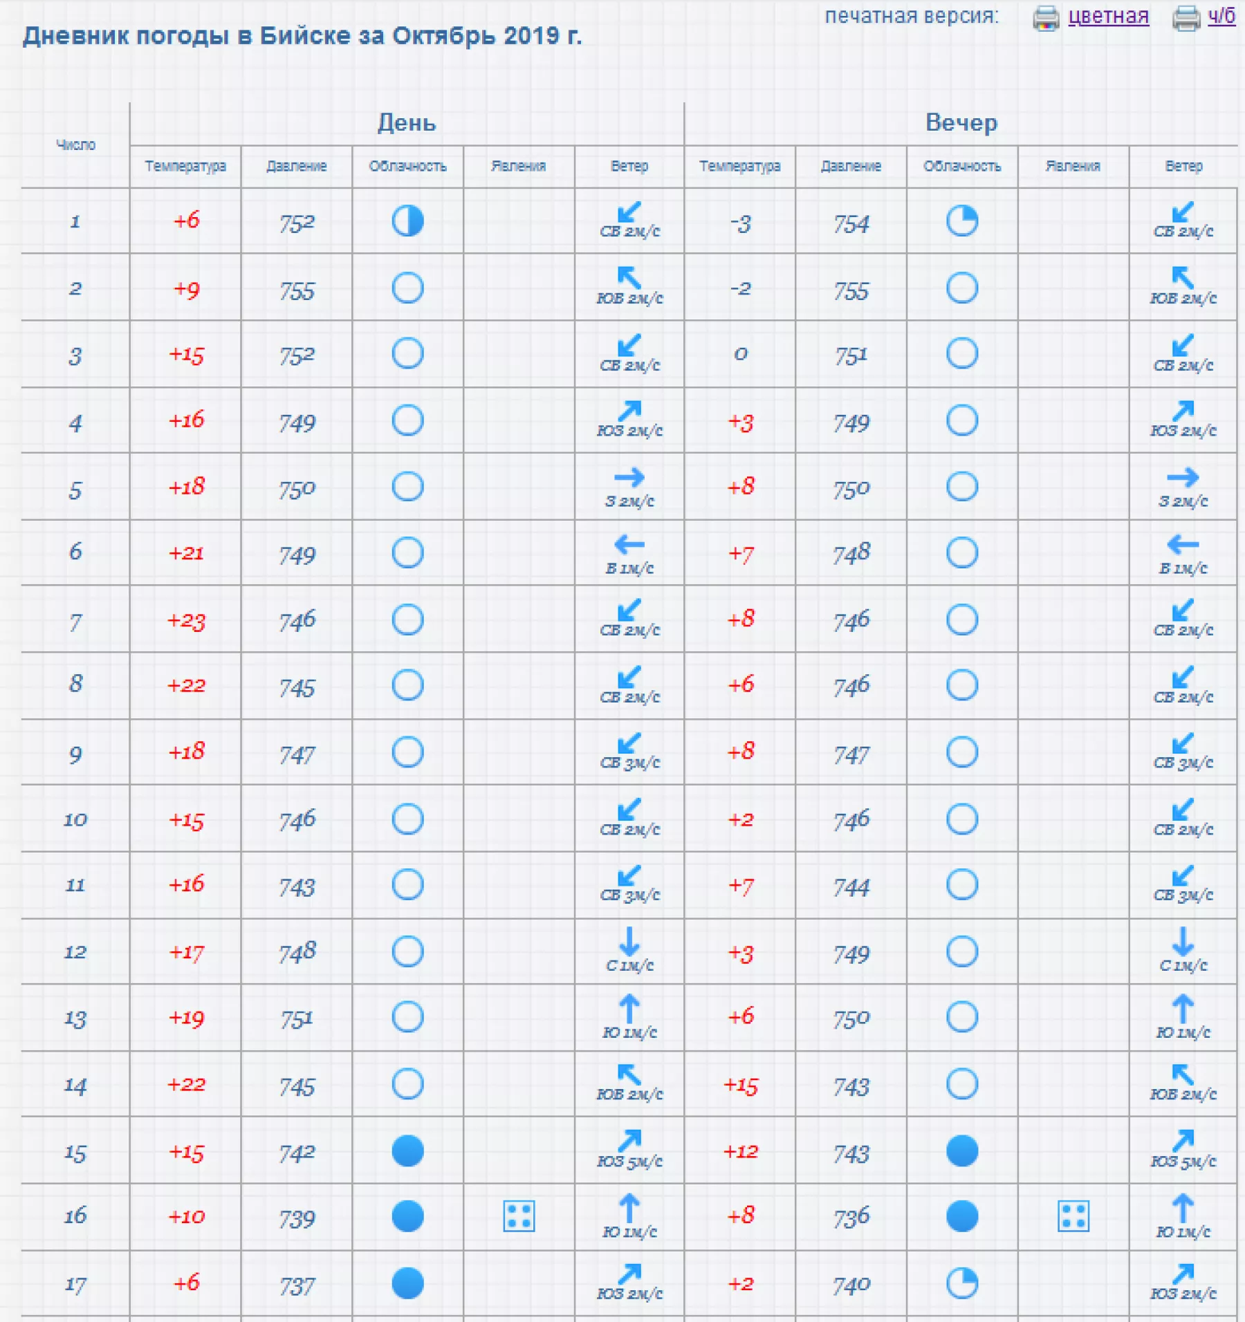Click the black-and-white printer icon

(1186, 18)
